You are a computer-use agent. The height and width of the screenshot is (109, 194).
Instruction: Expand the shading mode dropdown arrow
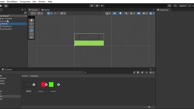coord(35,13)
